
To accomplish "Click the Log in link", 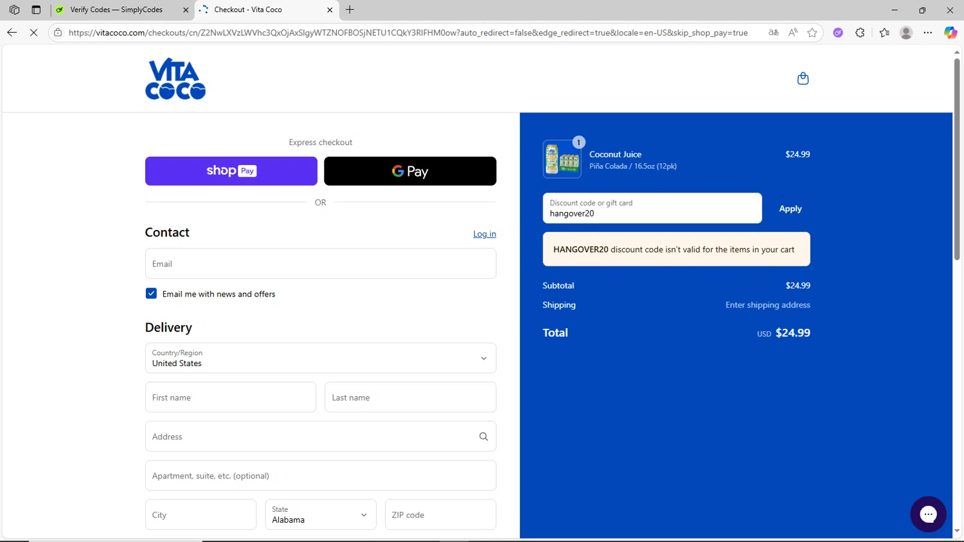I will click(x=485, y=234).
